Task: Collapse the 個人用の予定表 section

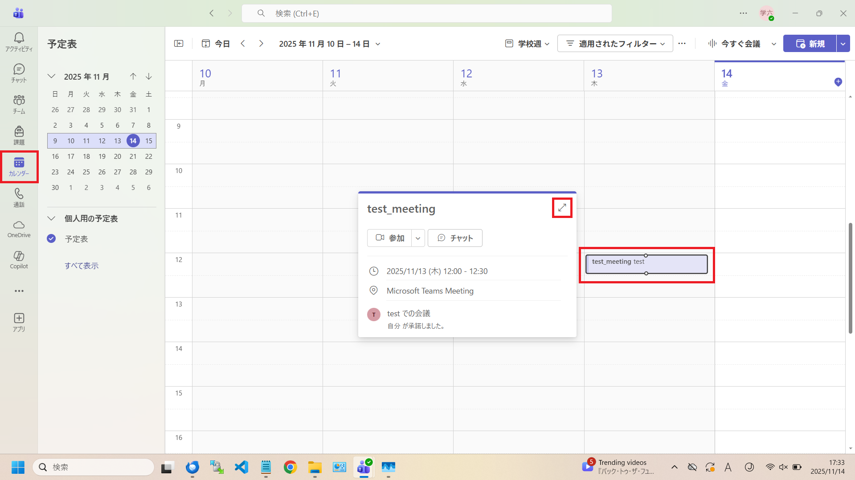Action: pos(52,218)
